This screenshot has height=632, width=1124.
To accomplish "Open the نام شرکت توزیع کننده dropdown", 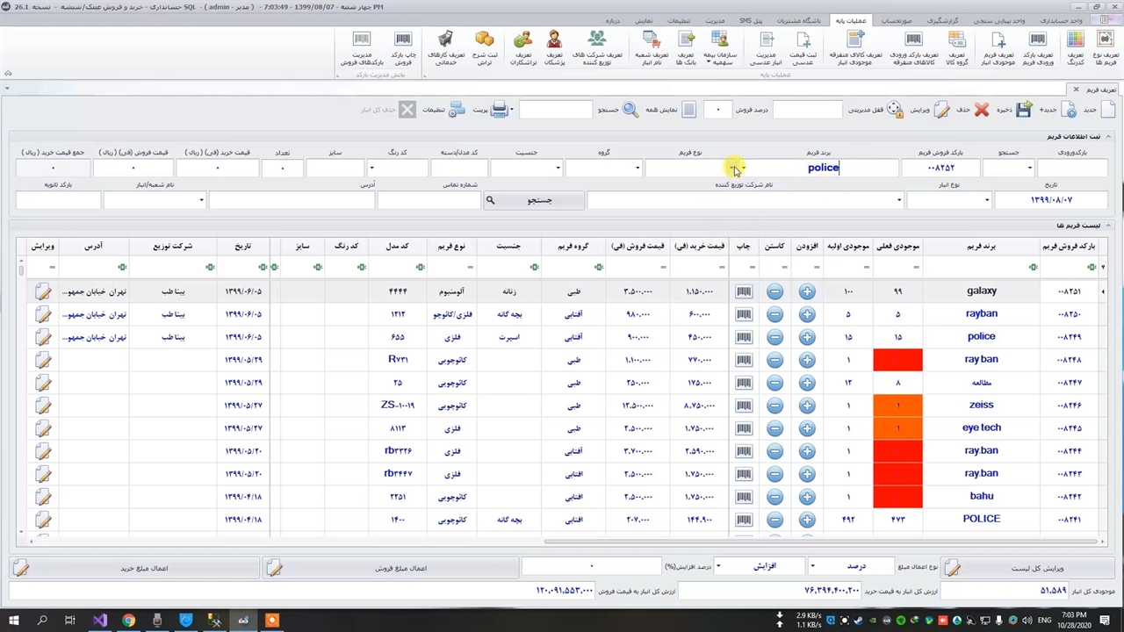I will (x=898, y=200).
